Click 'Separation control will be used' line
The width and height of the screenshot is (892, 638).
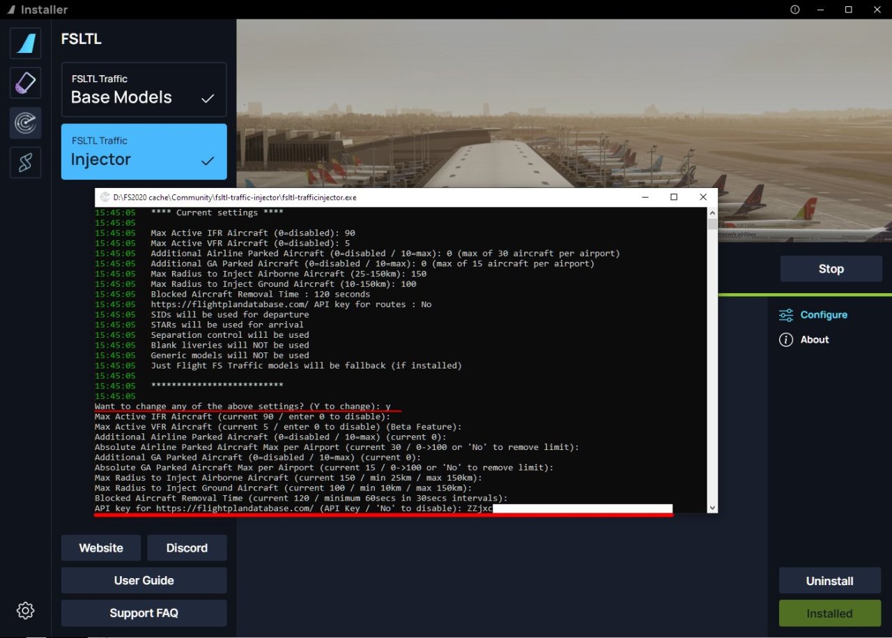230,335
